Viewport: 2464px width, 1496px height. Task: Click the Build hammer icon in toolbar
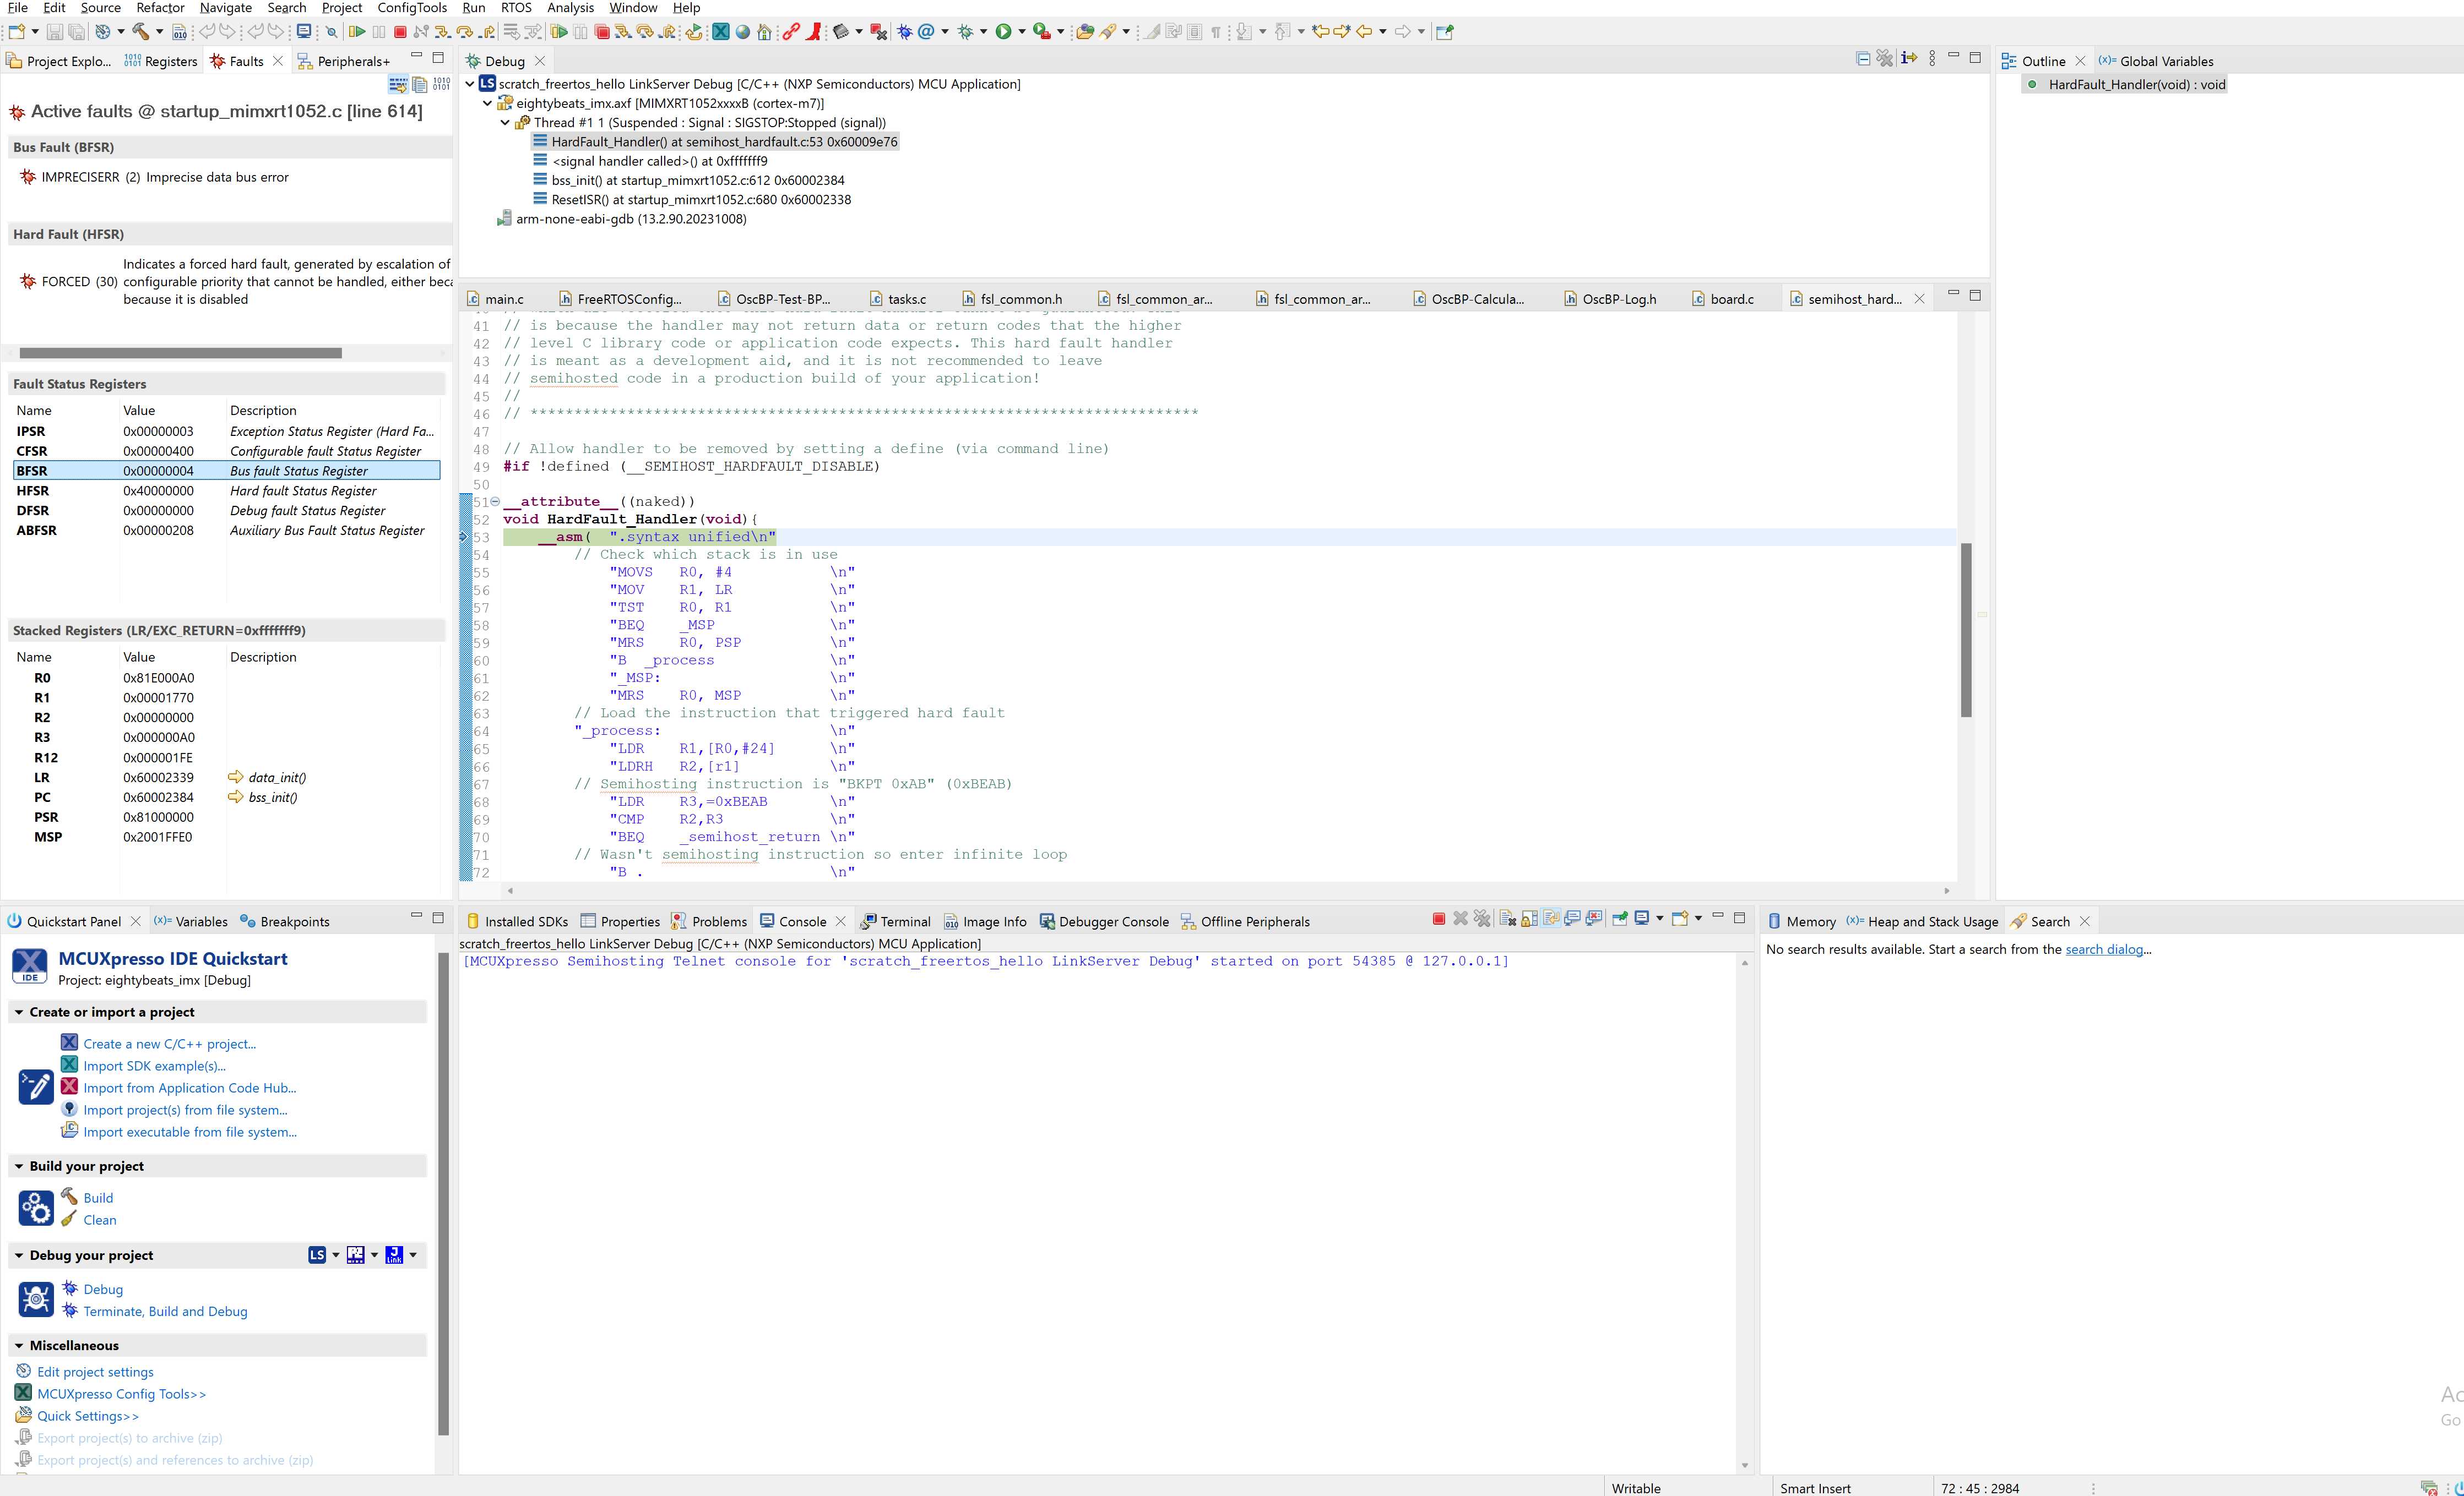coord(141,32)
